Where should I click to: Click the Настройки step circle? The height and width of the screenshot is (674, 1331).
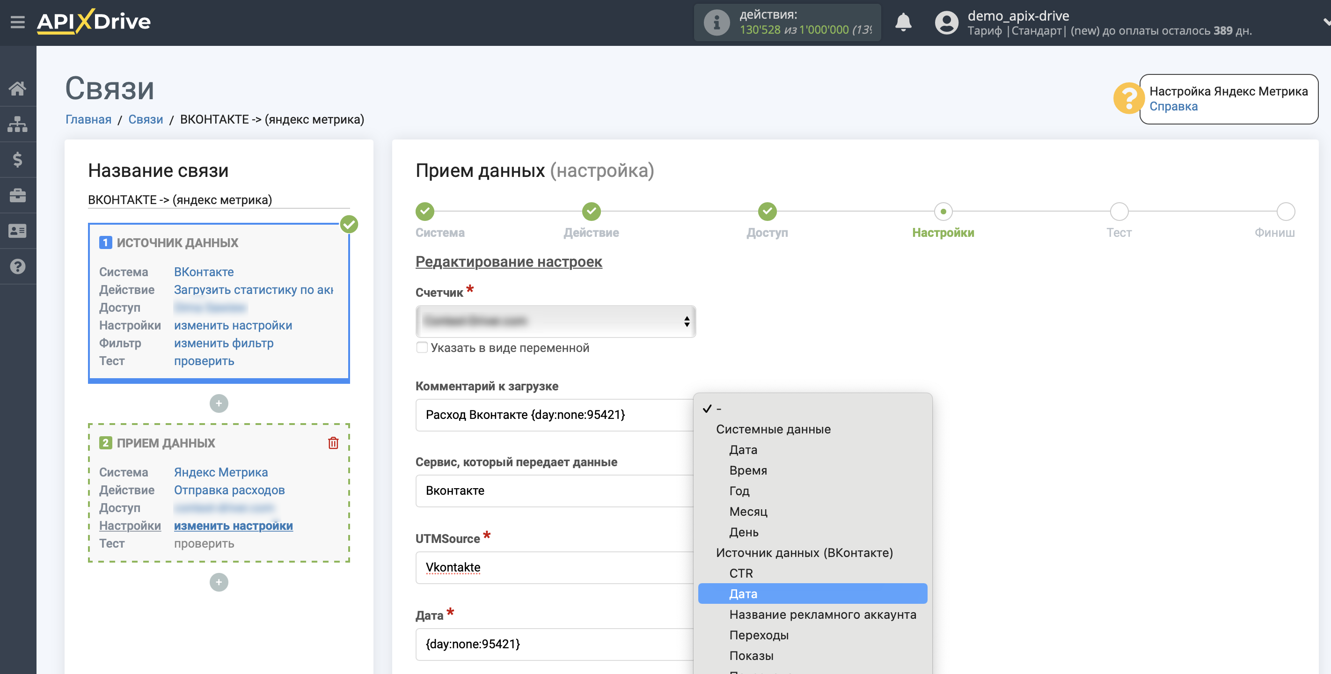click(x=943, y=211)
